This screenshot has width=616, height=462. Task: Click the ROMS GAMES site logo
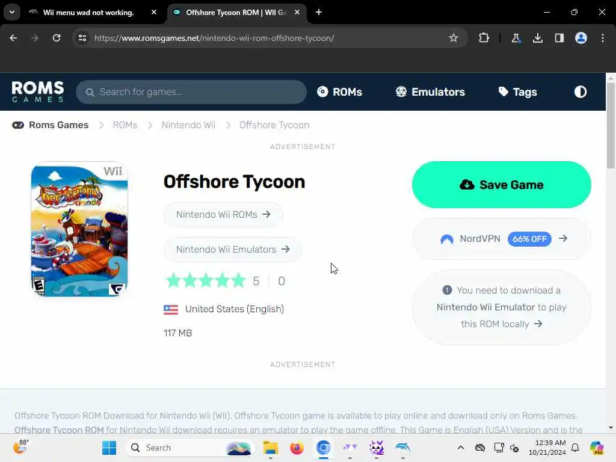tap(38, 91)
